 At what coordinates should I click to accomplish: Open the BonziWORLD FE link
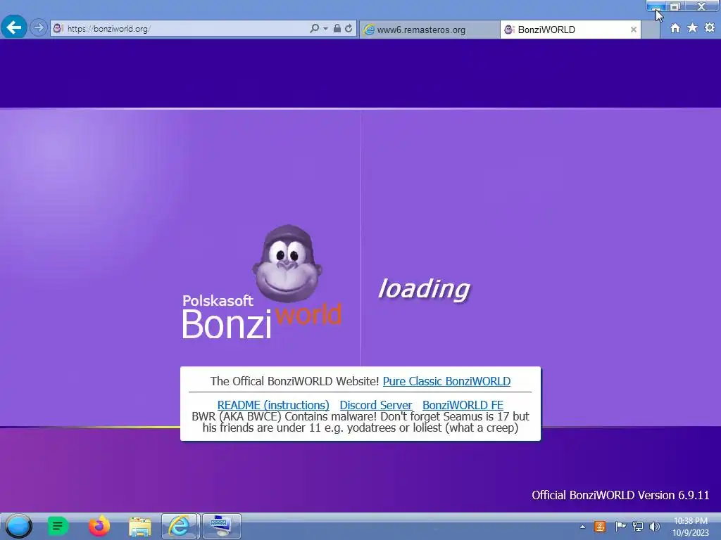463,405
